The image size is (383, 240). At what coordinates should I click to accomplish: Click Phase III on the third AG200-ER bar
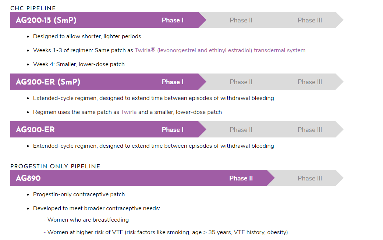(310, 130)
